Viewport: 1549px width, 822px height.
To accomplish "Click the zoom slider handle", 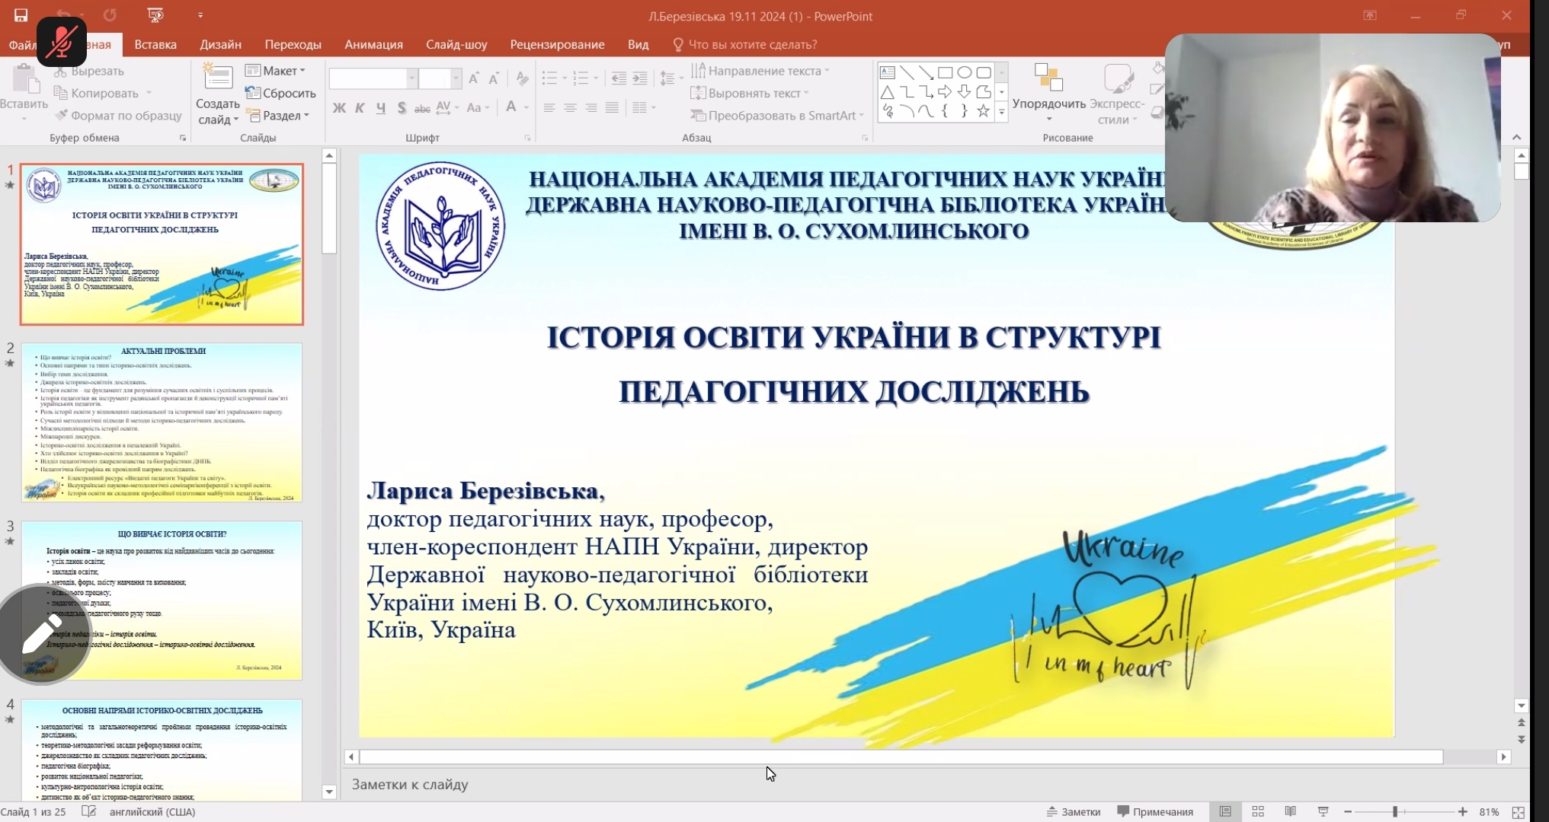I will (x=1395, y=812).
